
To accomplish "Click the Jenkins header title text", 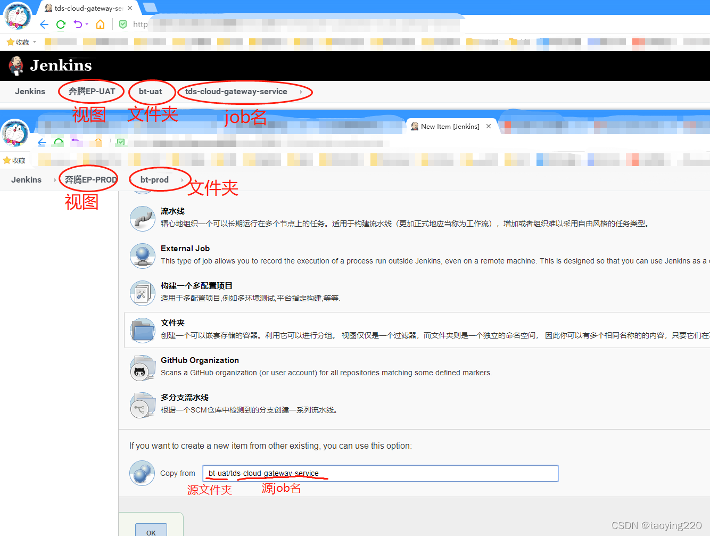I will coord(61,65).
